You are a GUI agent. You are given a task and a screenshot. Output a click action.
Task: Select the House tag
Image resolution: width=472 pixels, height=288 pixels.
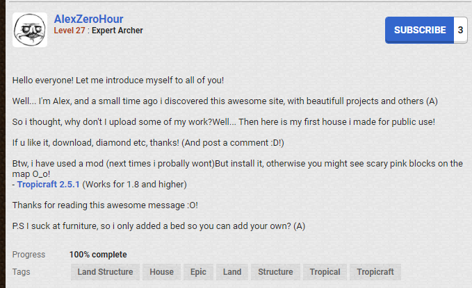click(x=162, y=272)
